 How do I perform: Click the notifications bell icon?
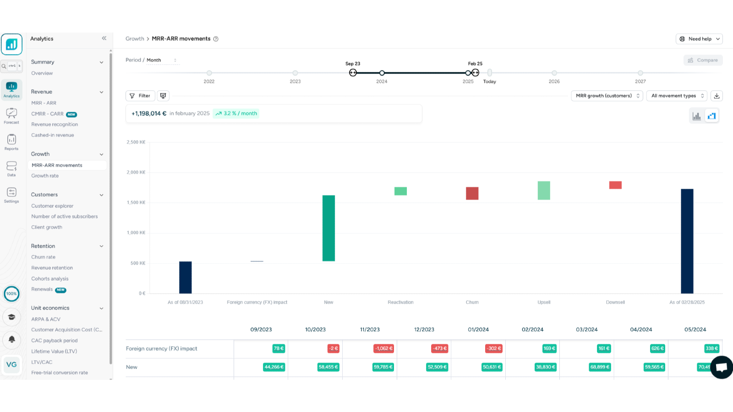[x=12, y=340]
